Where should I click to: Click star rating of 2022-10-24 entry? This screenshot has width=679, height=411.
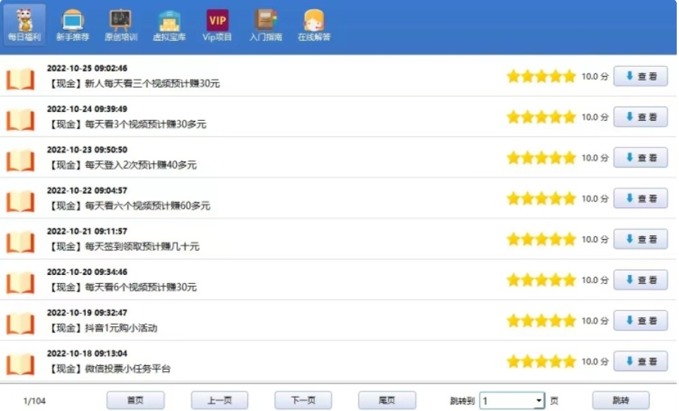pos(541,117)
